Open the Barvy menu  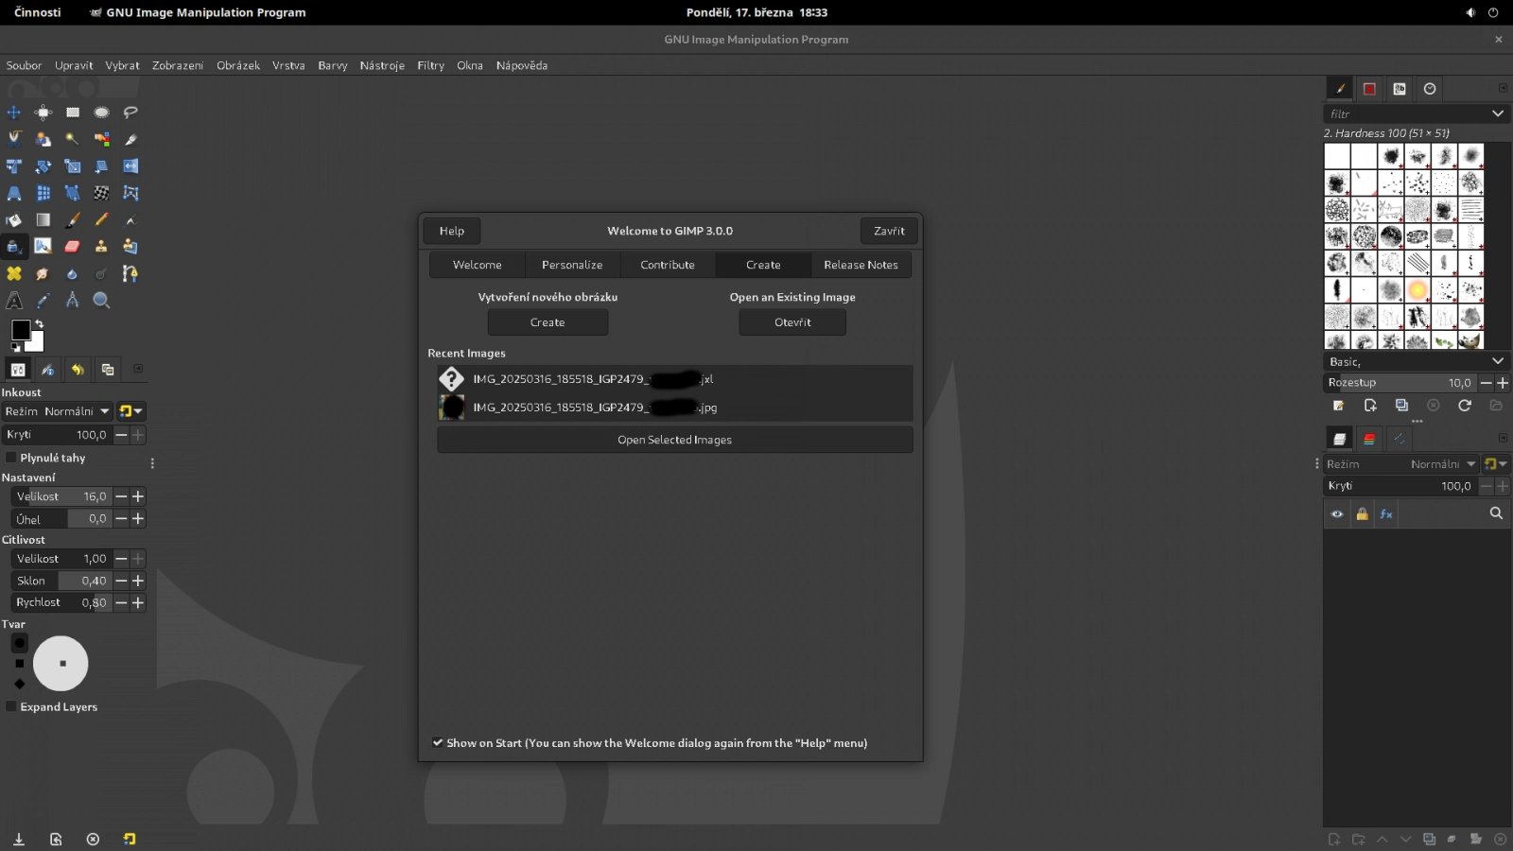tap(333, 65)
